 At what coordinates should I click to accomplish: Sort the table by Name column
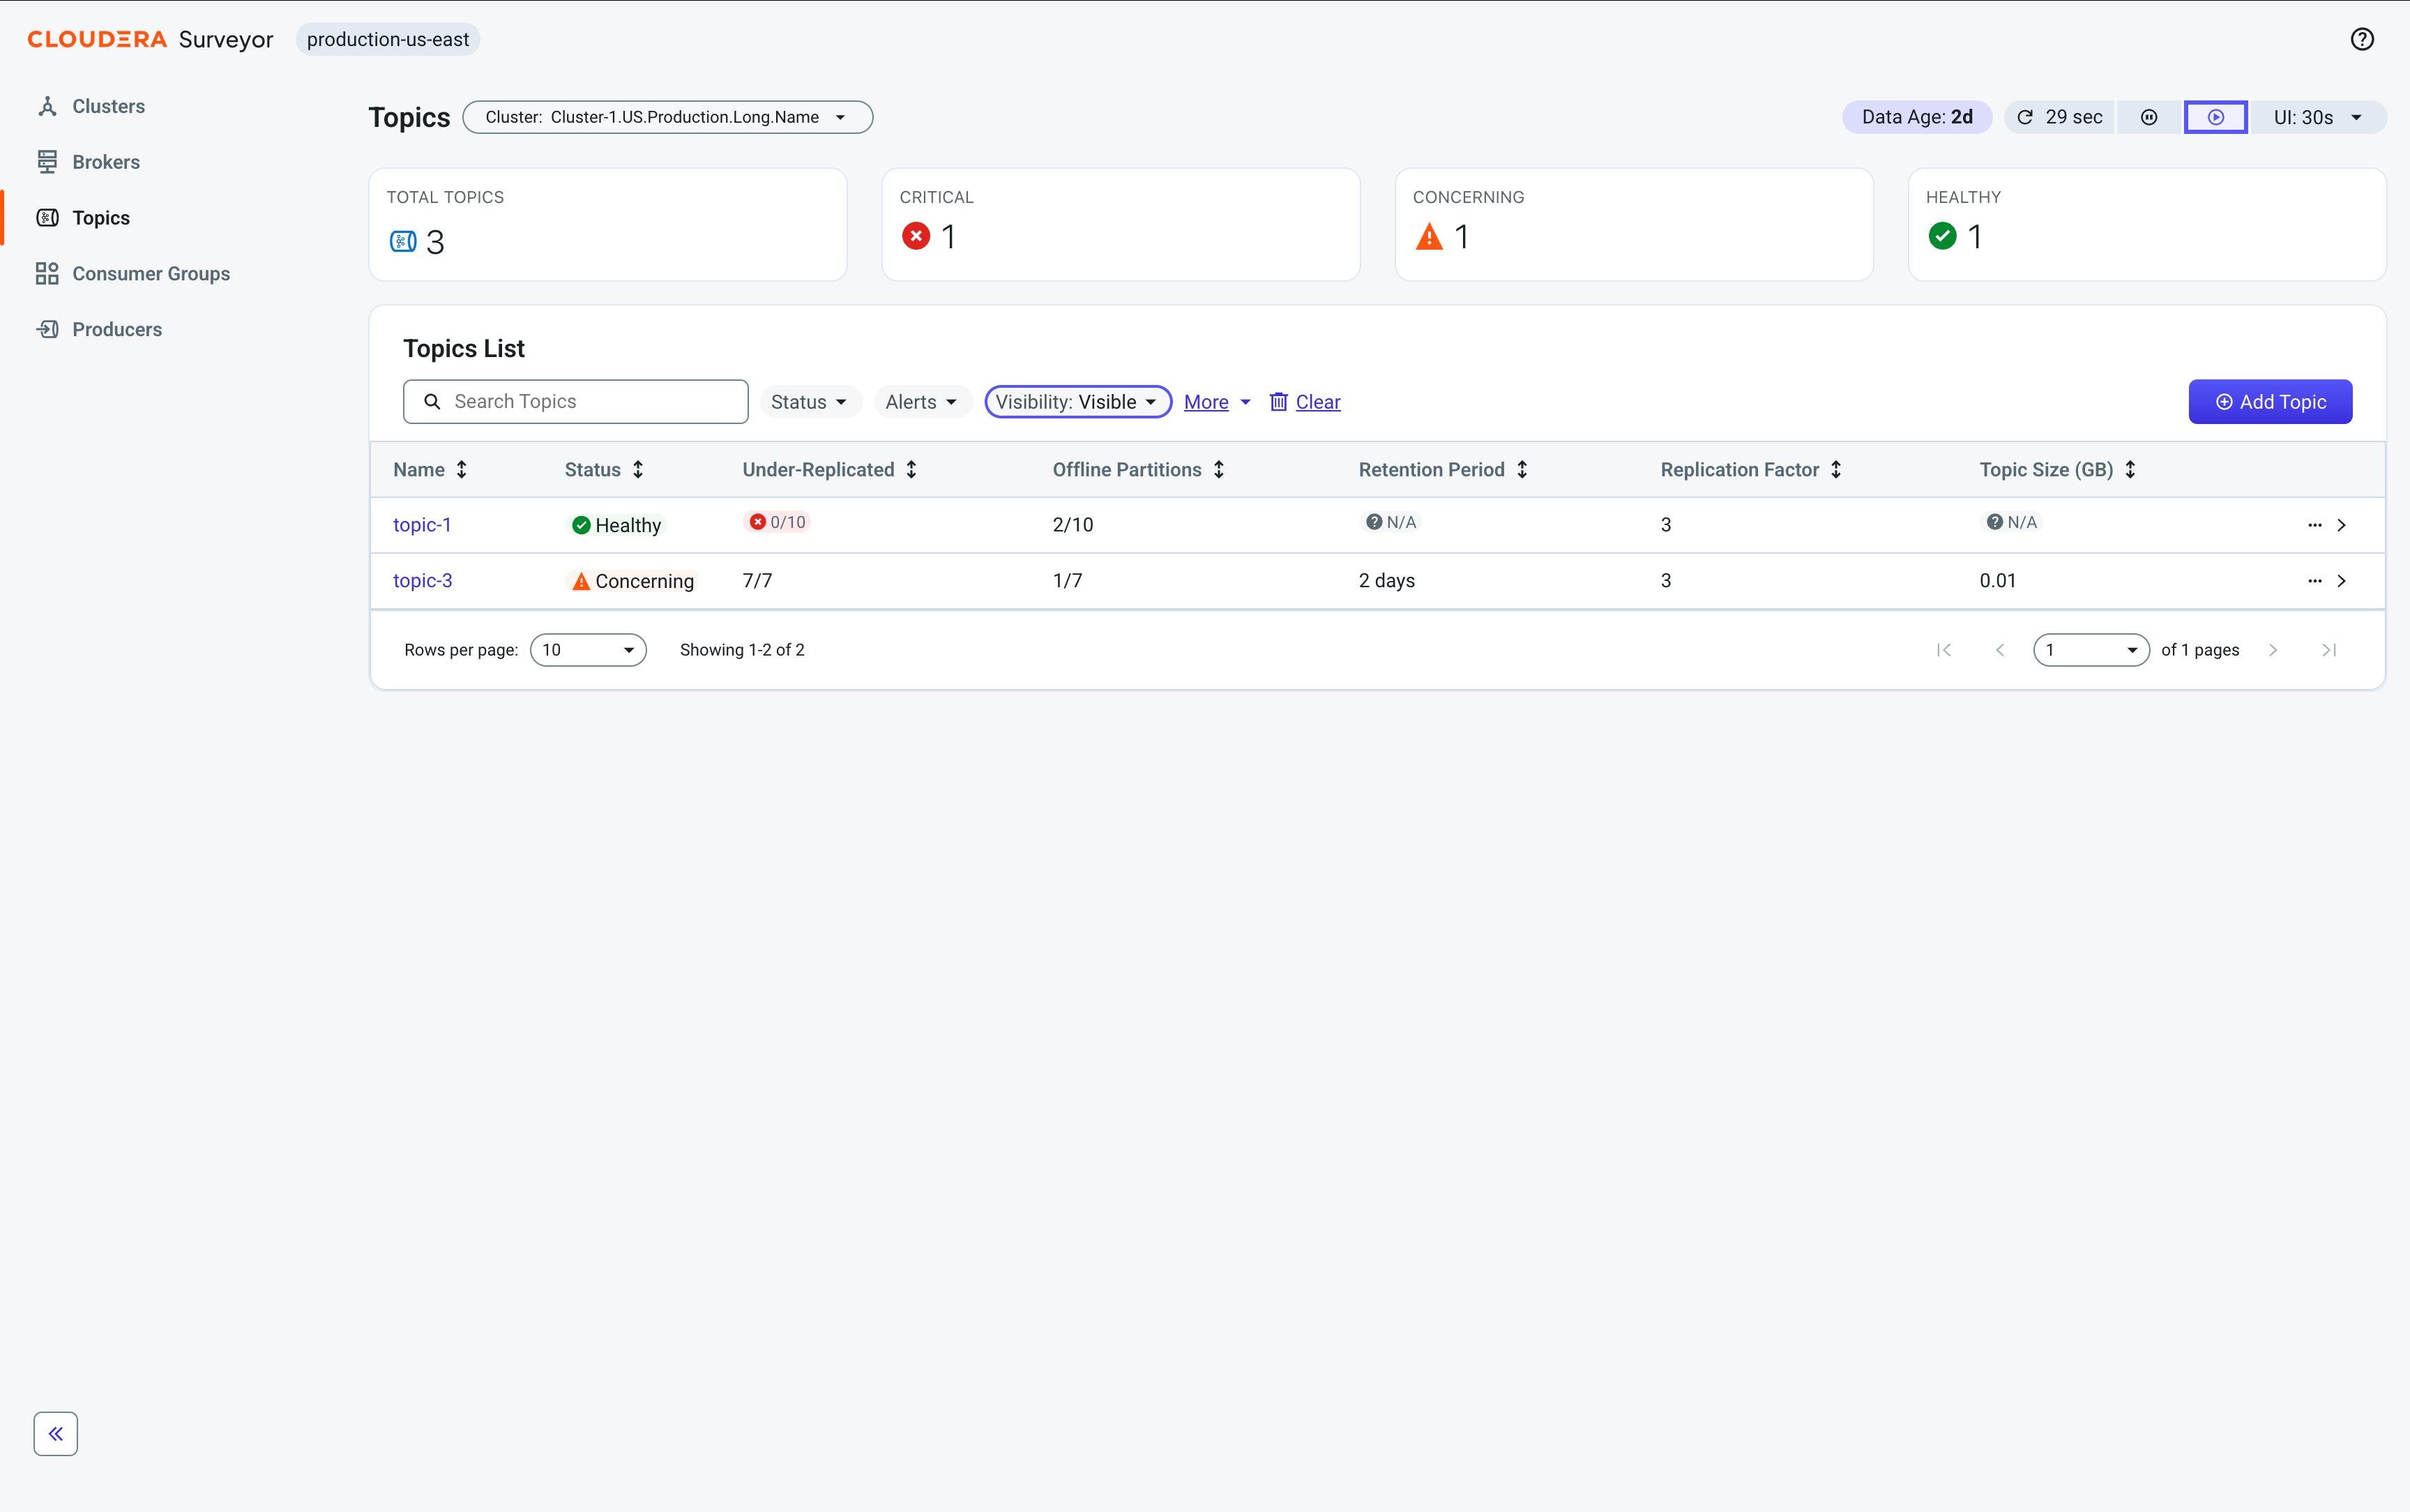(x=462, y=469)
